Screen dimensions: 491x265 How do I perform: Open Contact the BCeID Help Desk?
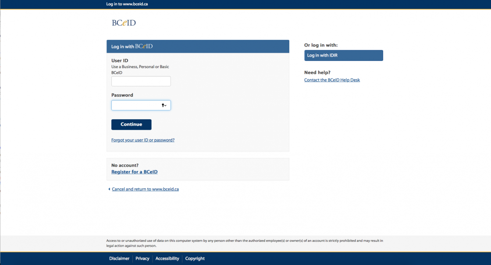click(x=332, y=80)
